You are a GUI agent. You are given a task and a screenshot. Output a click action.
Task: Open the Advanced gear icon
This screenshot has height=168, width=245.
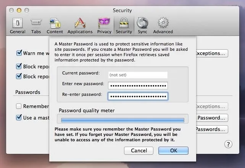[163, 23]
